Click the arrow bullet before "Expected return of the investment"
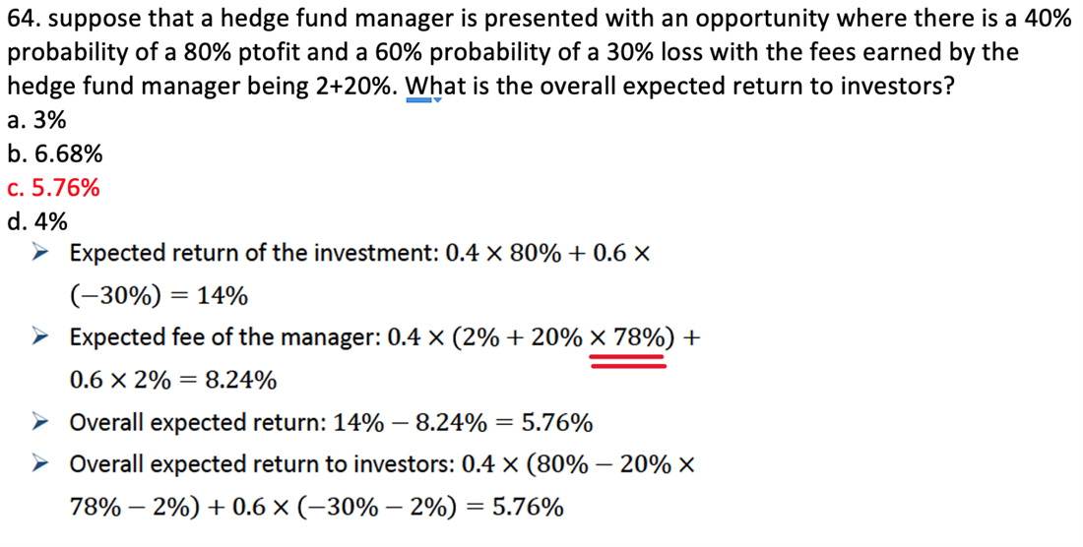1083x547 pixels. (x=40, y=254)
